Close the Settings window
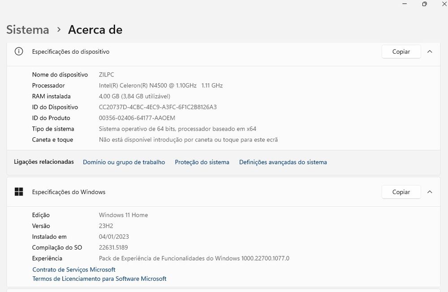This screenshot has height=292, width=448. [x=444, y=4]
